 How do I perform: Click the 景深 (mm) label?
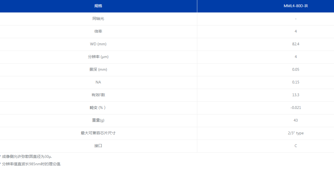tap(98, 69)
